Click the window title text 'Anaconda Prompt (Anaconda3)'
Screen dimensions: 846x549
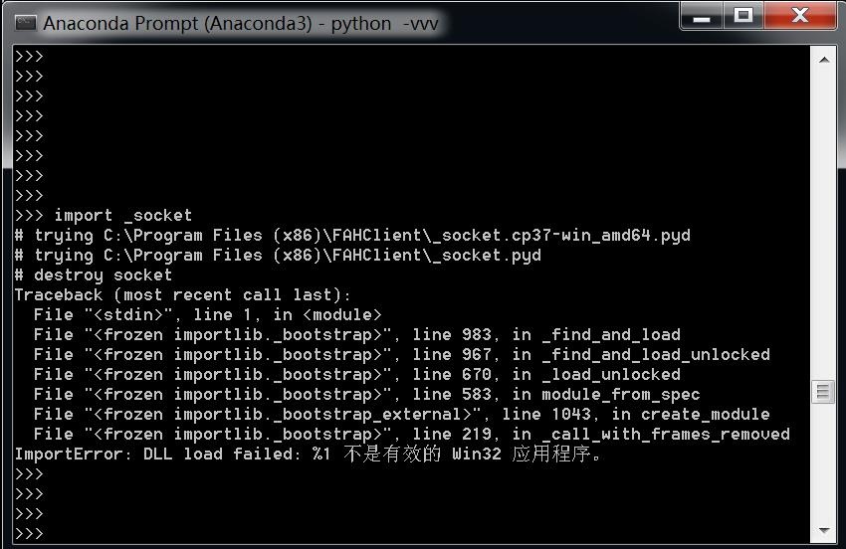(177, 24)
